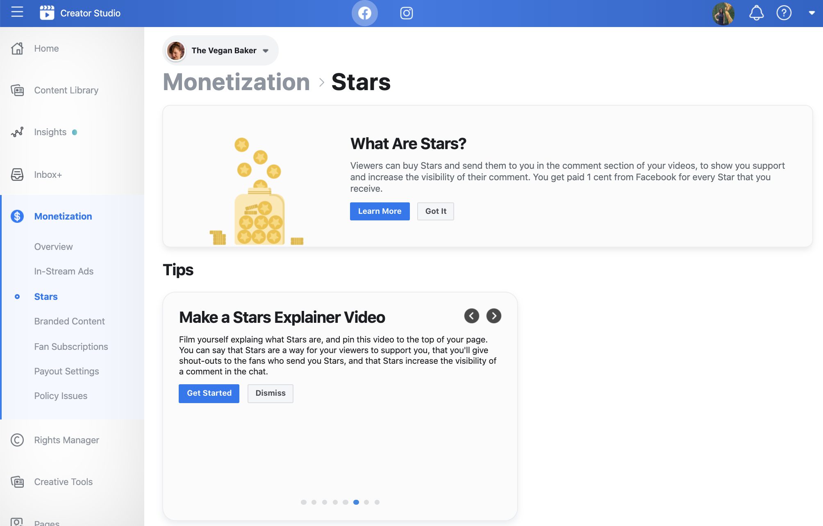Viewport: 823px width, 526px height.
Task: Open Content Library section
Action: click(66, 90)
